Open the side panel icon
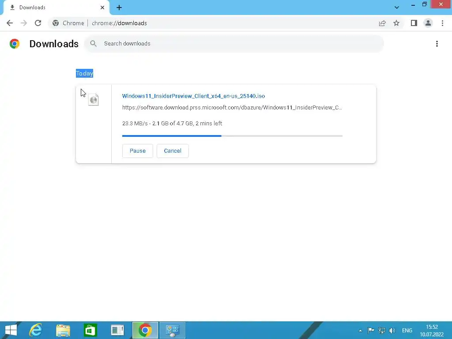Image resolution: width=452 pixels, height=339 pixels. click(414, 23)
